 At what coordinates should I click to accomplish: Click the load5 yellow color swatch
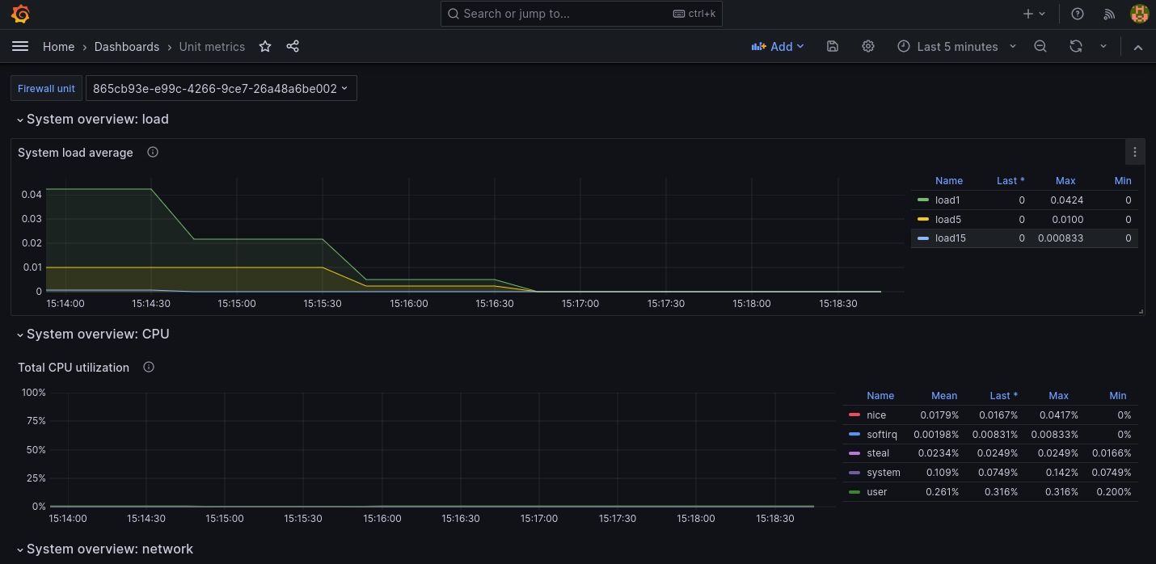point(923,219)
